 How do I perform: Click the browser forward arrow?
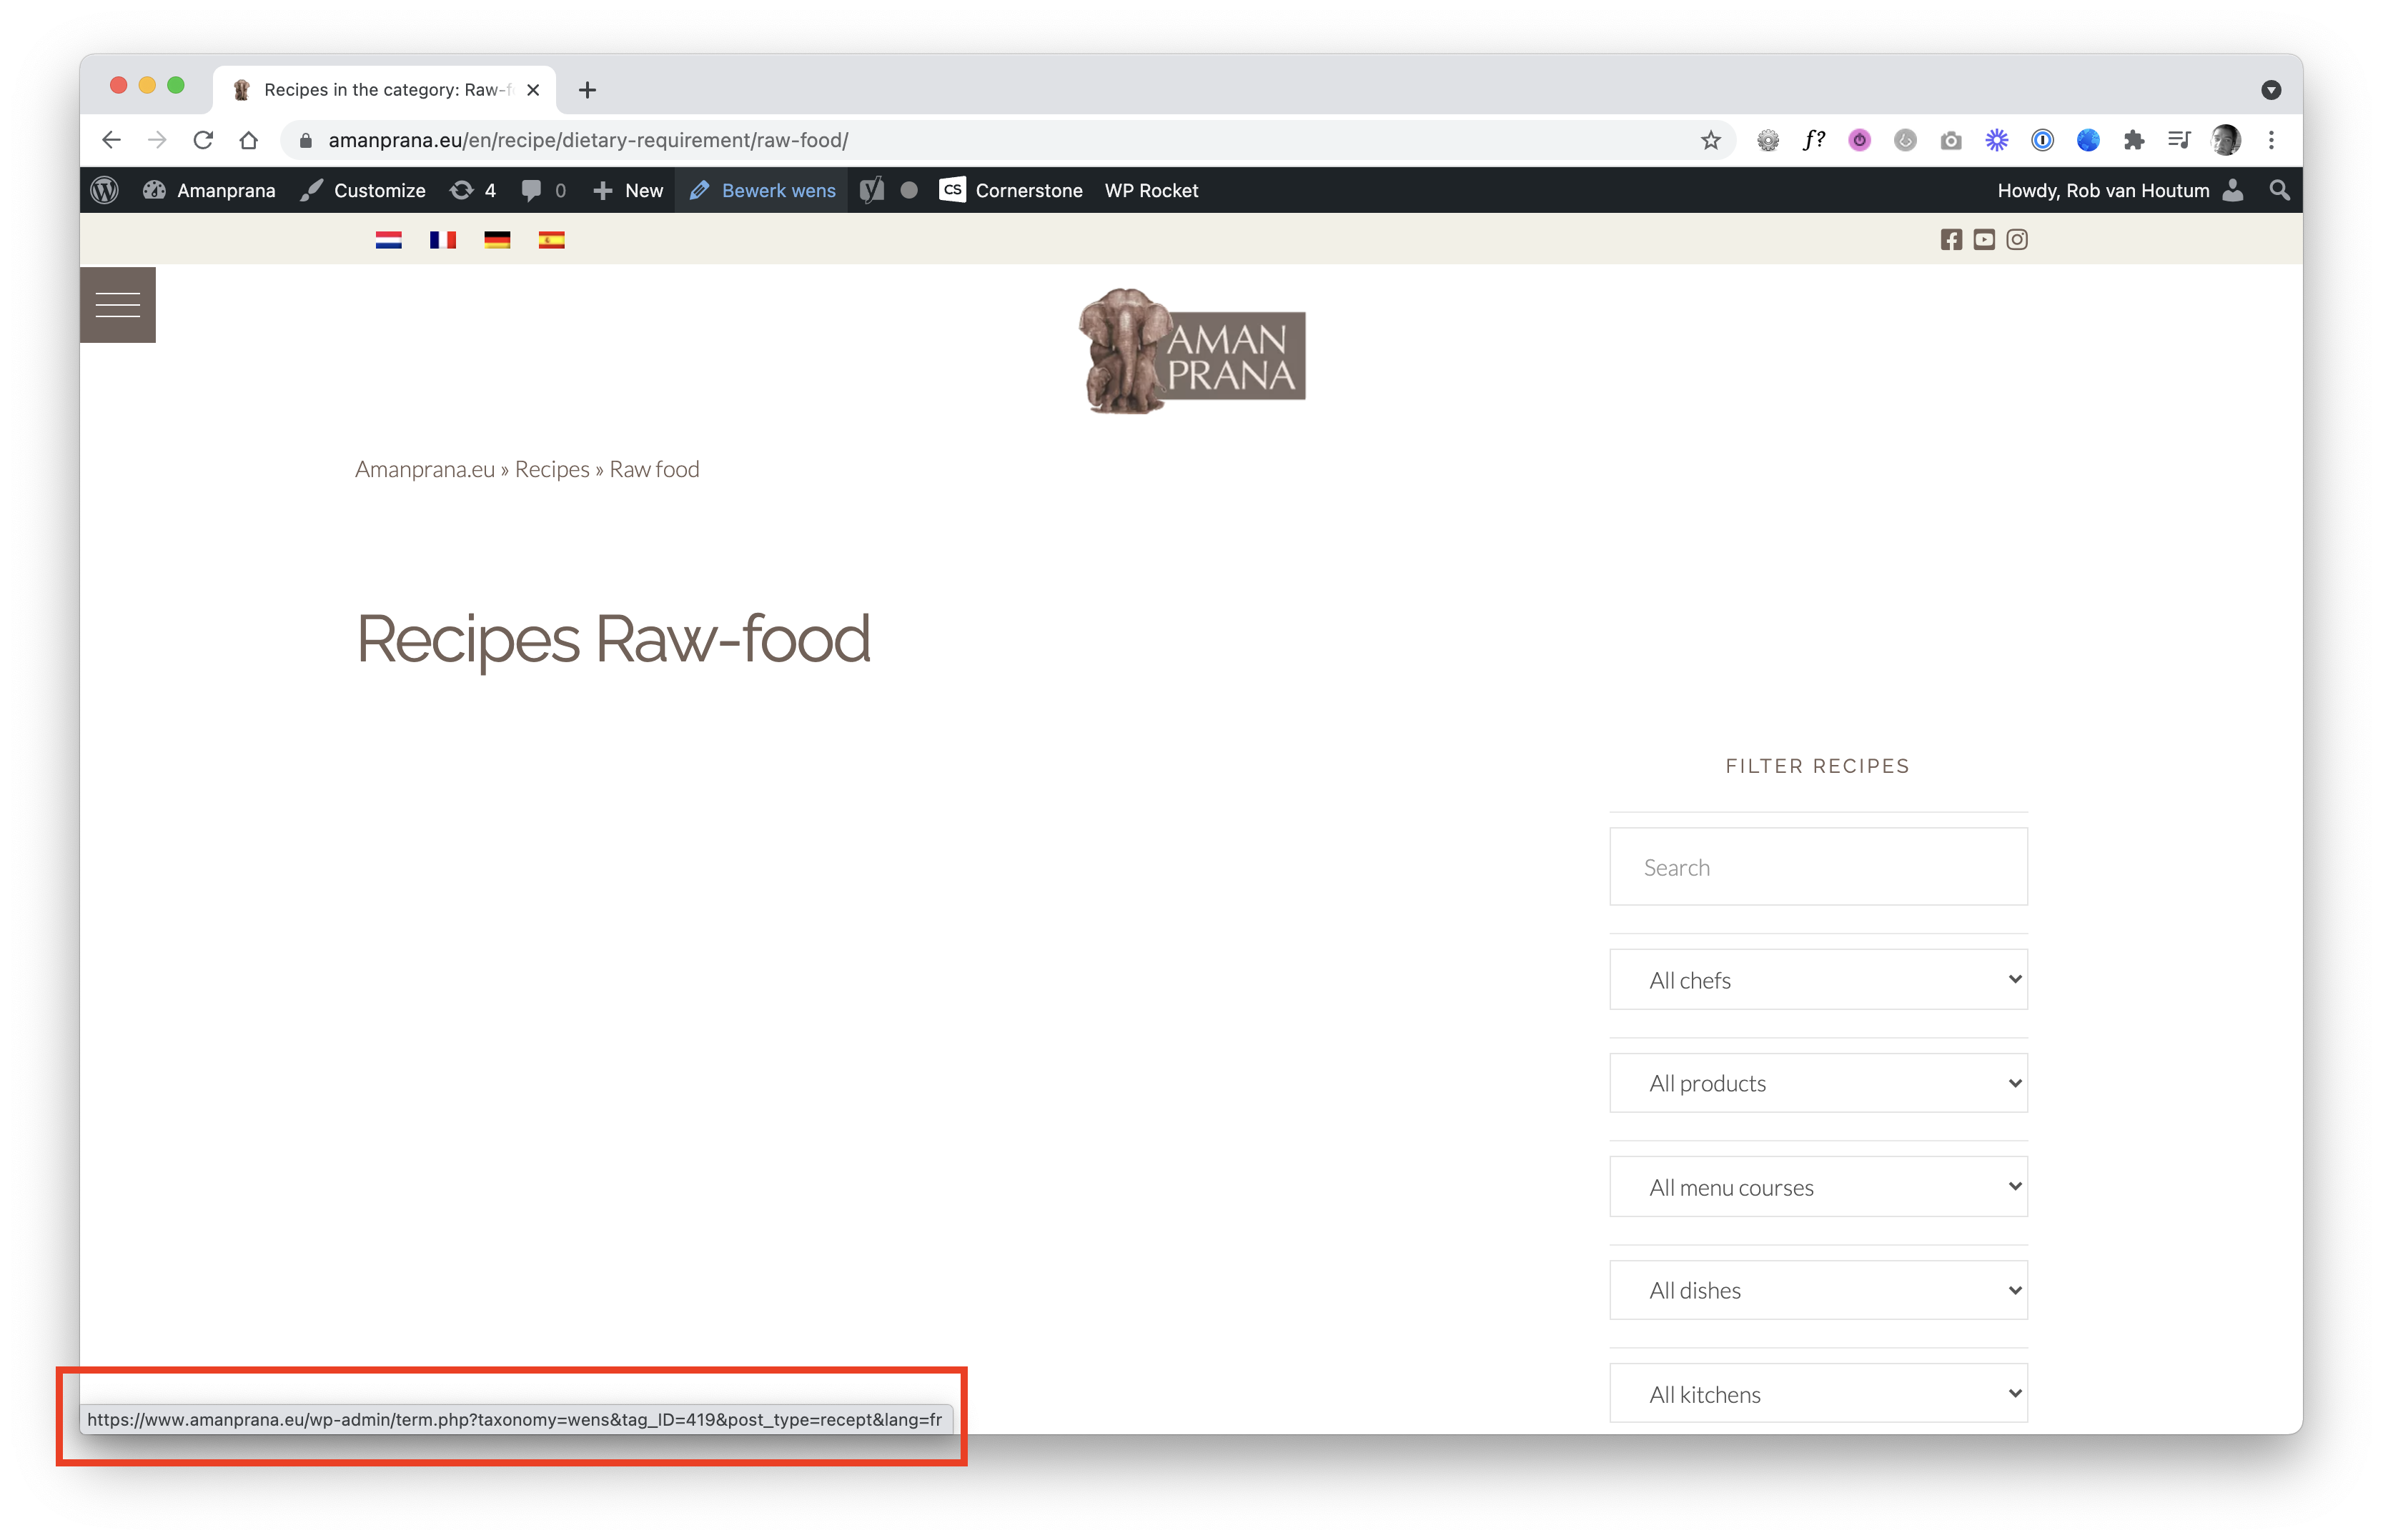[157, 140]
